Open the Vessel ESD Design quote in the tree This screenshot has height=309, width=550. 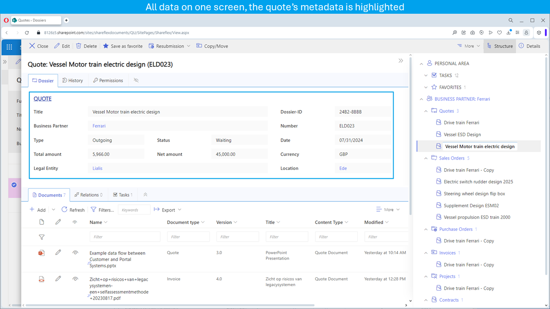[462, 134]
